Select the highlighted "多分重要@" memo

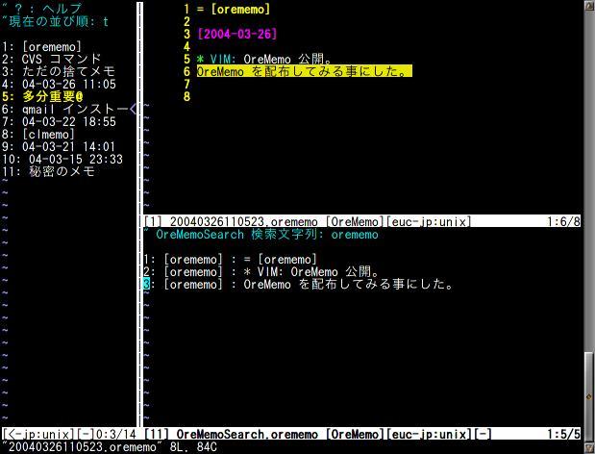(52, 96)
